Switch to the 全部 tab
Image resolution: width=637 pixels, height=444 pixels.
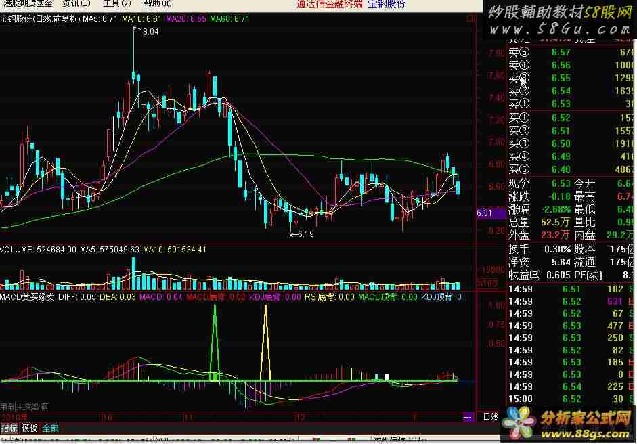coord(50,428)
